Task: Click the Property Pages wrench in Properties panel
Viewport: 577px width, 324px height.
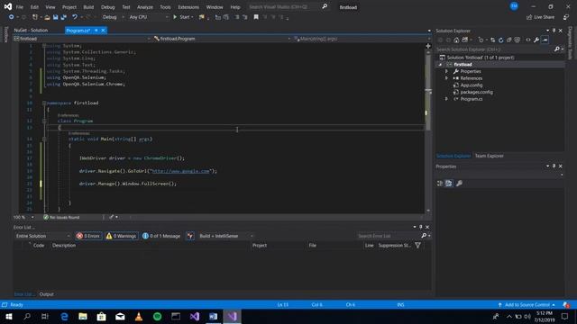Action: pos(459,183)
